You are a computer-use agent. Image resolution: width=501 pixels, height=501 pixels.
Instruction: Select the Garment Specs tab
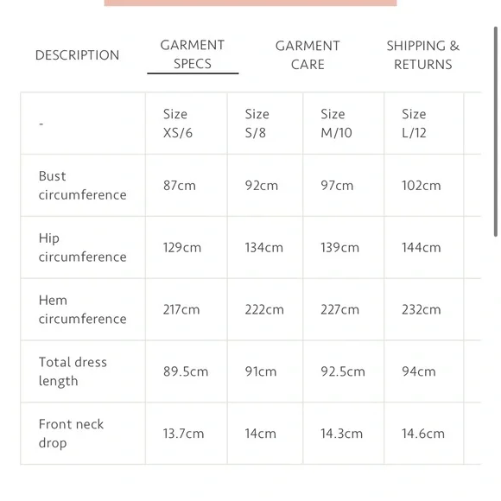193,54
